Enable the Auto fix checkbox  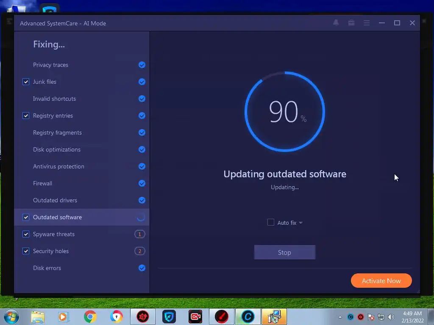coord(271,222)
